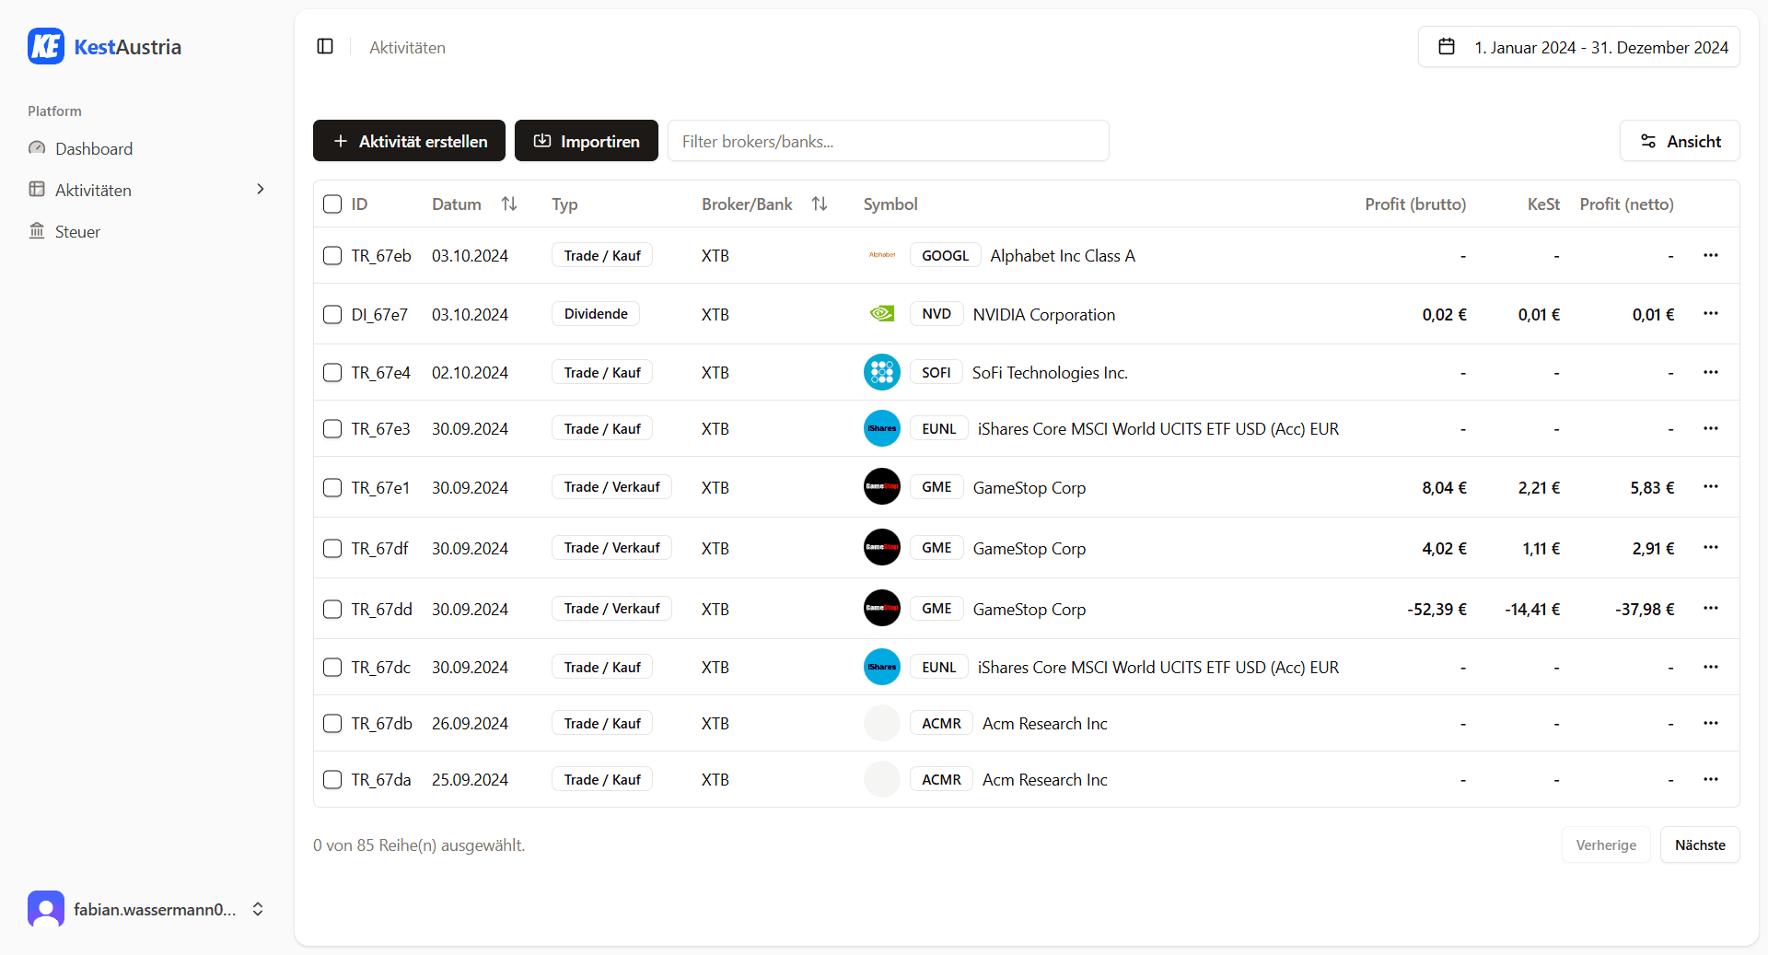The height and width of the screenshot is (955, 1768).
Task: Check the TR_67db row checkbox
Action: (332, 723)
